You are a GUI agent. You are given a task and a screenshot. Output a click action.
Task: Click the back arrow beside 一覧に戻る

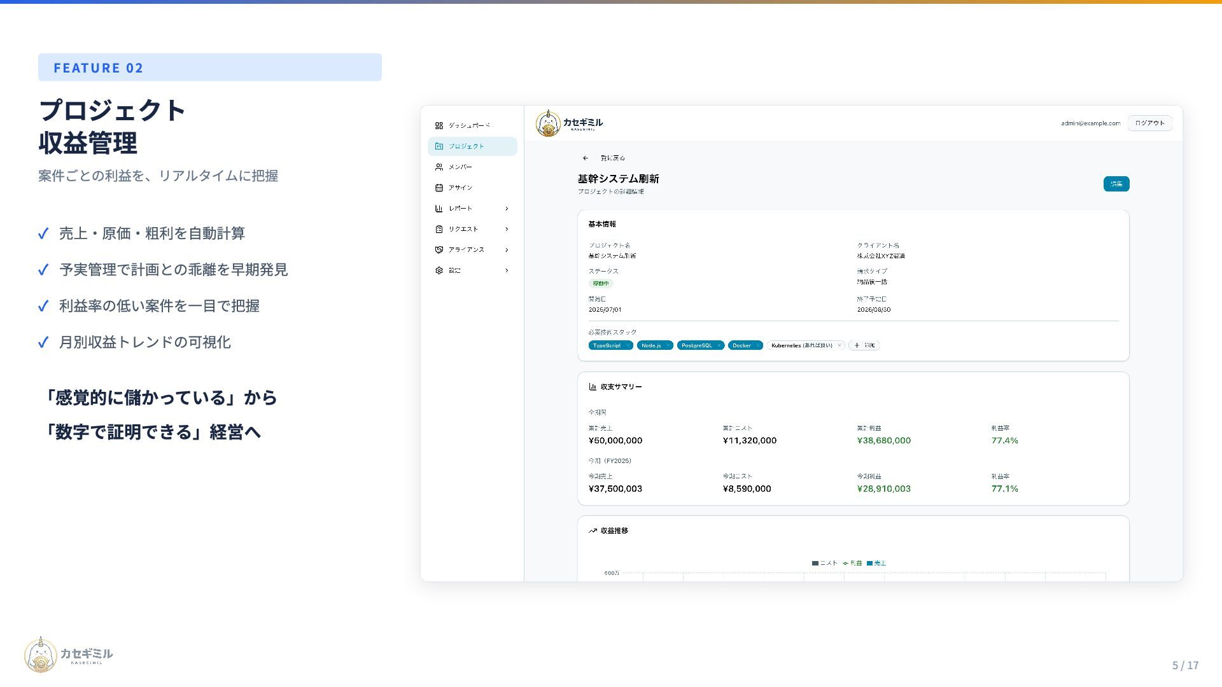pos(585,158)
